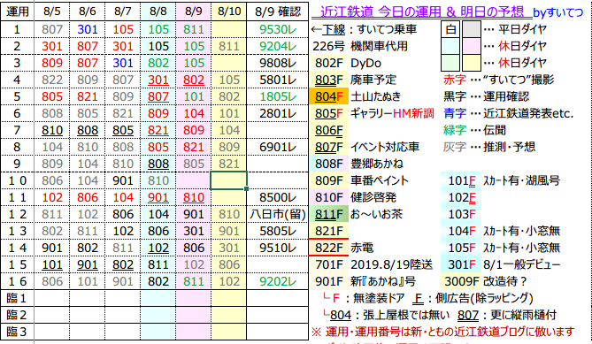Select the 緑字 legend label
The image size is (592, 344).
point(455,130)
